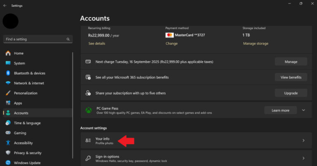This screenshot has height=166, width=317.
Task: Open the Your info Profile photo row
Action: (196, 140)
